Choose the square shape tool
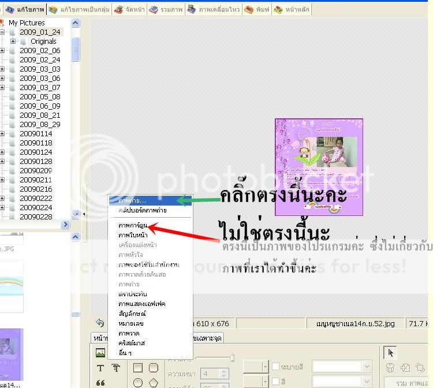The width and height of the screenshot is (433, 388). pos(138,367)
